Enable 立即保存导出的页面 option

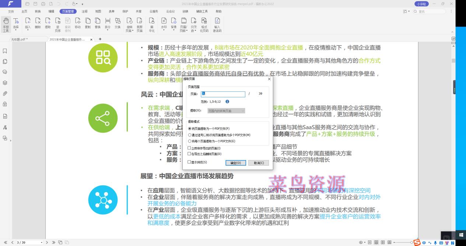(188, 148)
